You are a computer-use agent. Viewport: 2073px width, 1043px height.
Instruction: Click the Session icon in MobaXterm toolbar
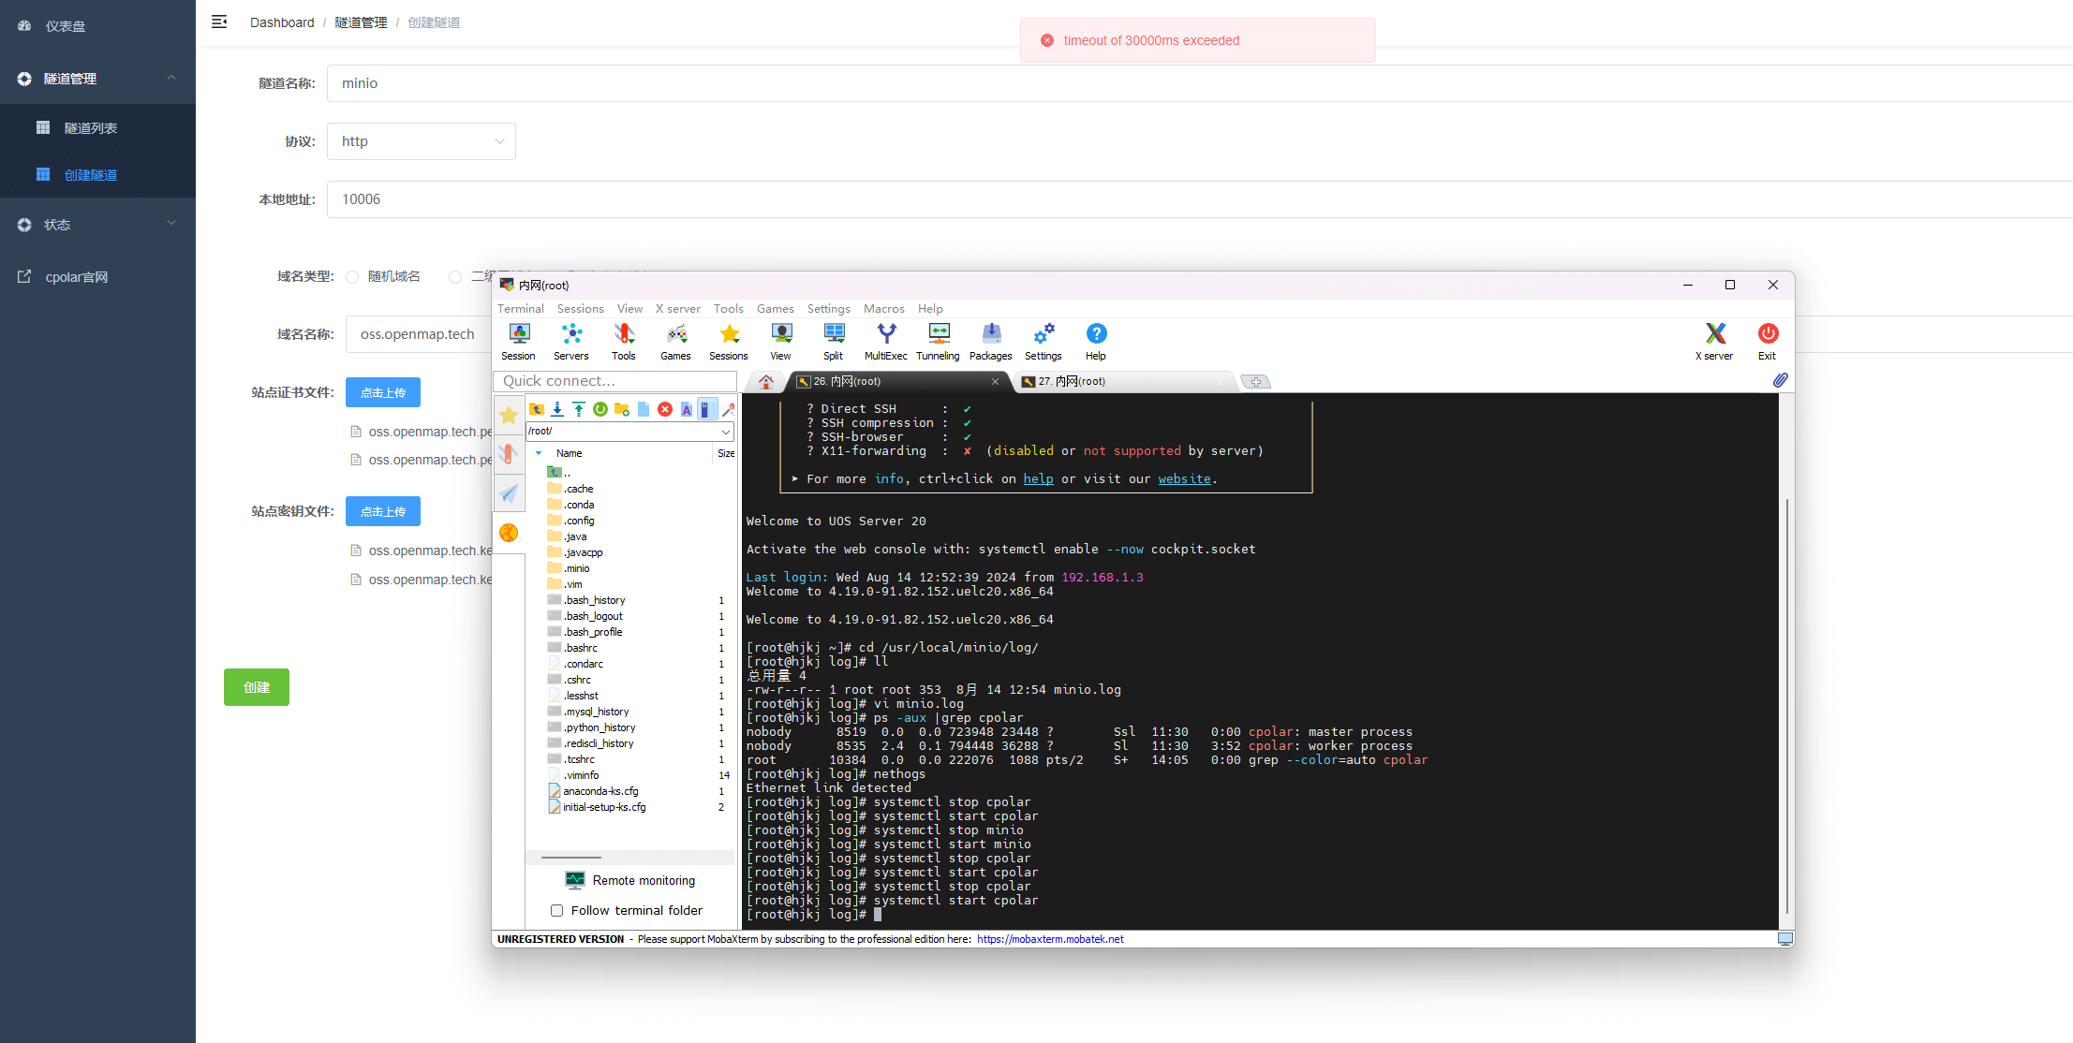coord(518,341)
